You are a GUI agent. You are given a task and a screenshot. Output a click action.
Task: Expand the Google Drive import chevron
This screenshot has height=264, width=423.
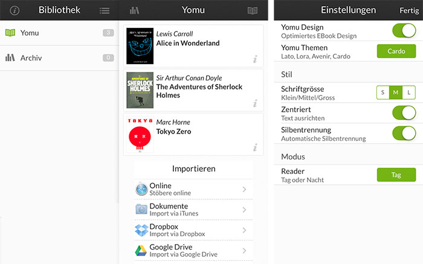point(244,251)
